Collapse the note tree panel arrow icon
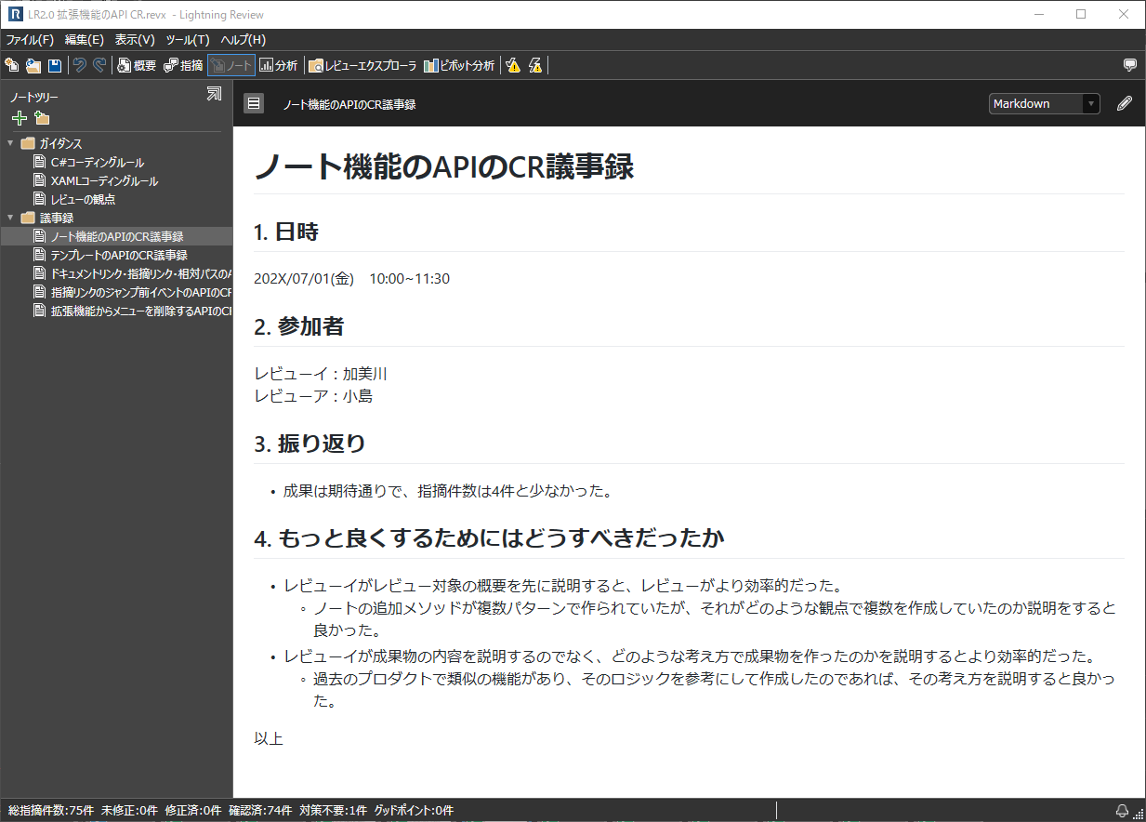The height and width of the screenshot is (822, 1146). pyautogui.click(x=214, y=93)
